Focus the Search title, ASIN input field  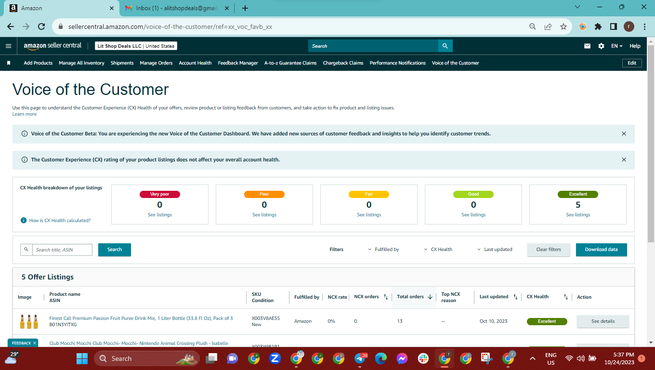point(62,250)
